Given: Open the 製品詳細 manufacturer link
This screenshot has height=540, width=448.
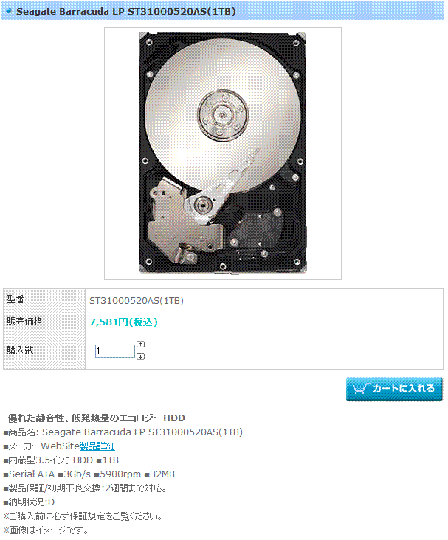Looking at the screenshot, I should pos(97,446).
